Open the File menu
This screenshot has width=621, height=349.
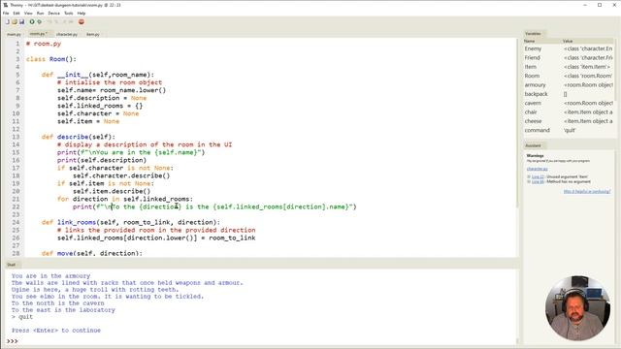[6, 13]
